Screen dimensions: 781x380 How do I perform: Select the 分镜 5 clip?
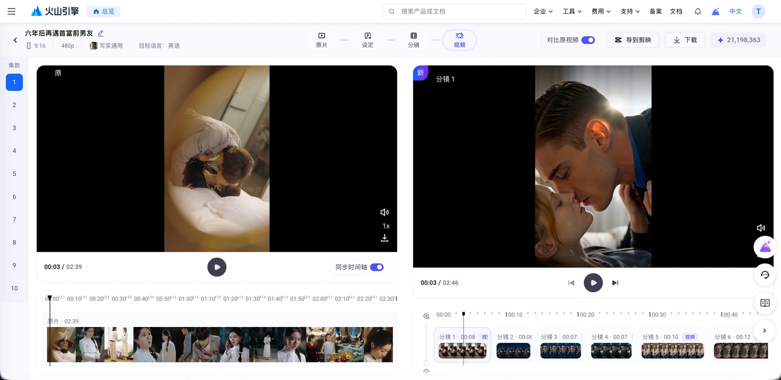tap(672, 345)
